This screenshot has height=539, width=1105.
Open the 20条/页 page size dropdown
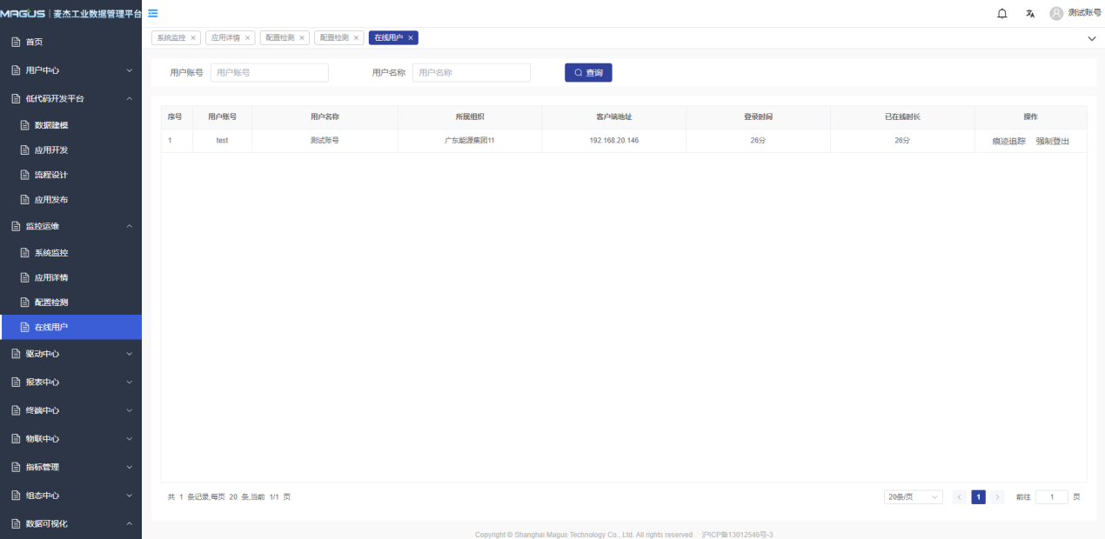913,497
